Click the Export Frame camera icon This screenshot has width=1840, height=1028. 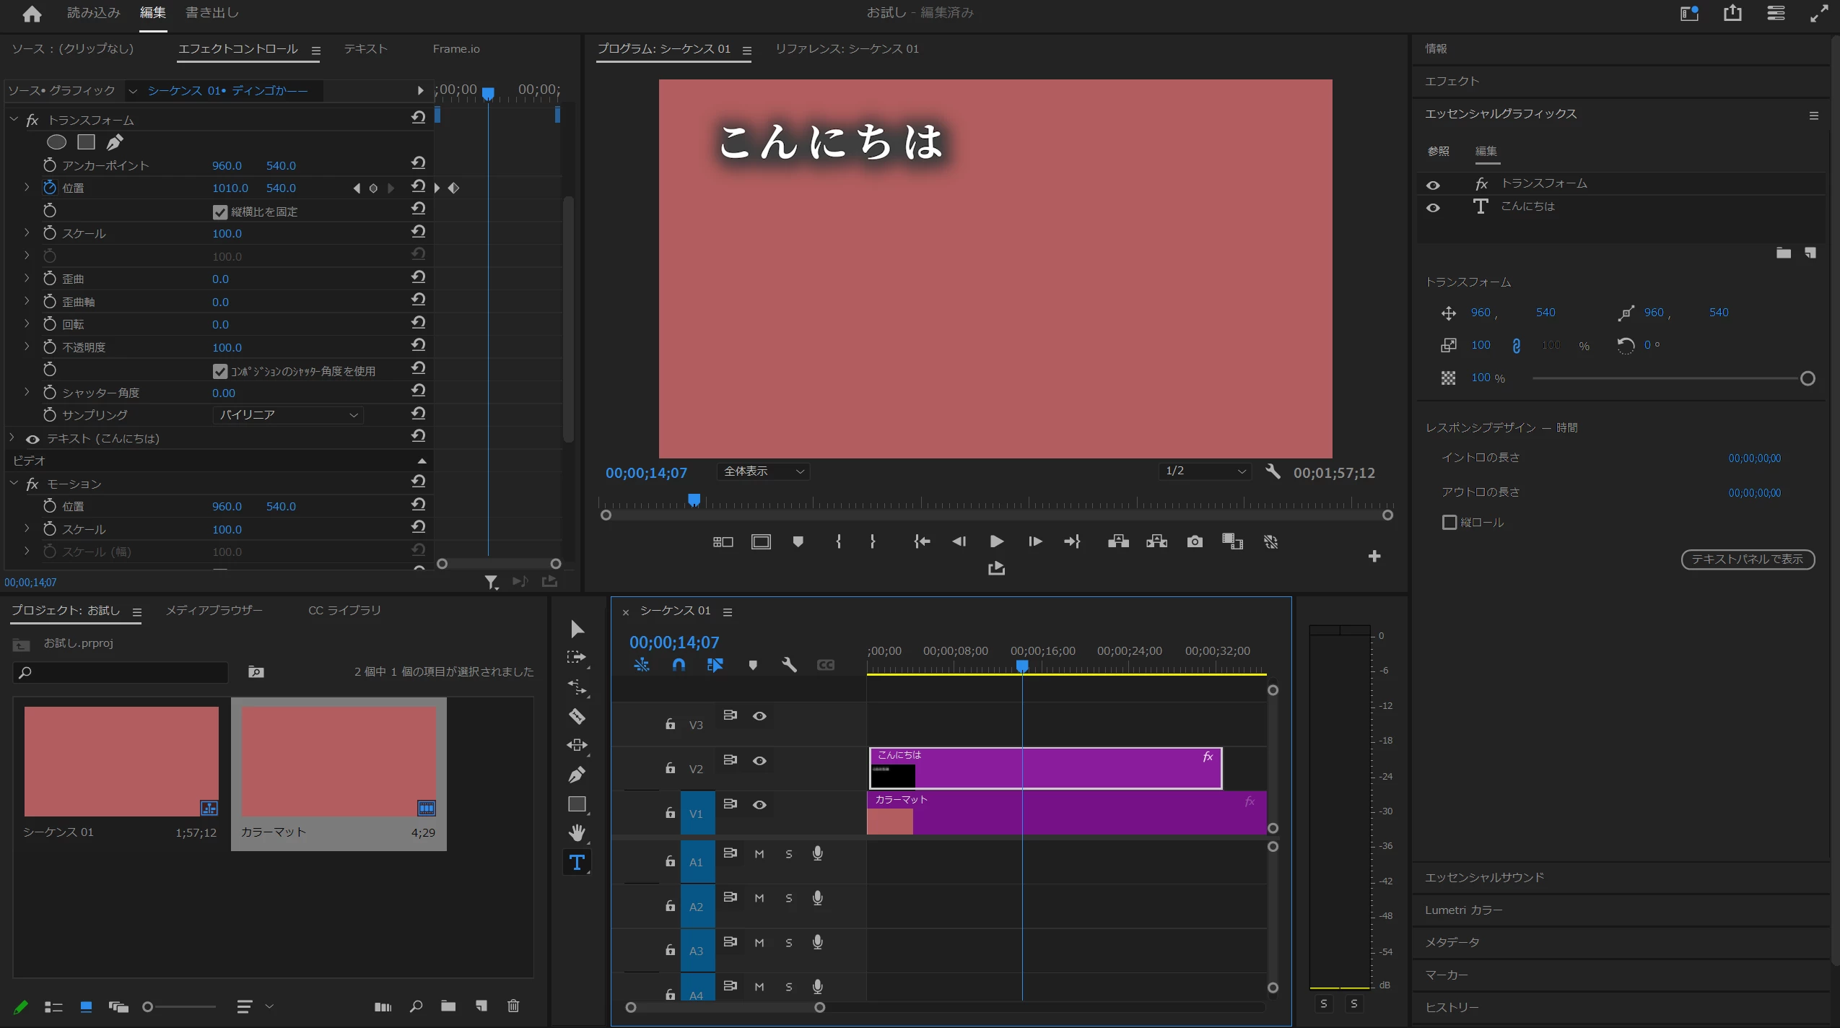1195,541
